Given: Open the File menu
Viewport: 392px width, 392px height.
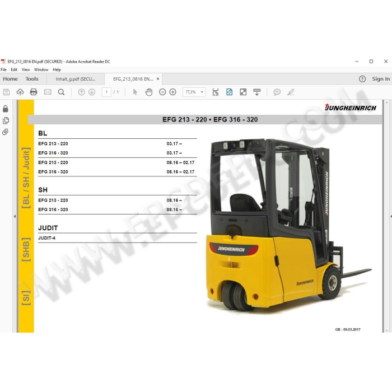Looking at the screenshot, I should [3, 70].
